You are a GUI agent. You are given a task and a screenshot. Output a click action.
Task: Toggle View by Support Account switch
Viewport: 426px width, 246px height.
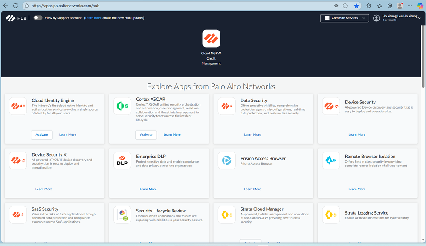coord(38,18)
